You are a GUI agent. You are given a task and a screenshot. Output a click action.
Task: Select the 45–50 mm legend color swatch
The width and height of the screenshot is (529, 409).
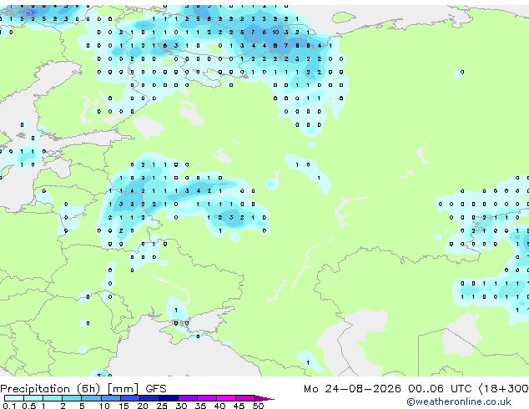click(245, 398)
